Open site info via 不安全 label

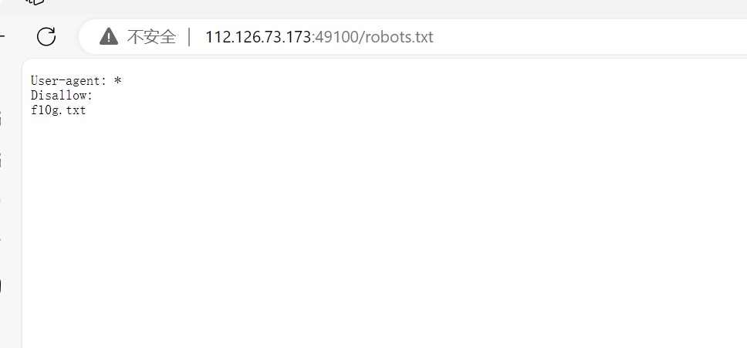(x=151, y=37)
